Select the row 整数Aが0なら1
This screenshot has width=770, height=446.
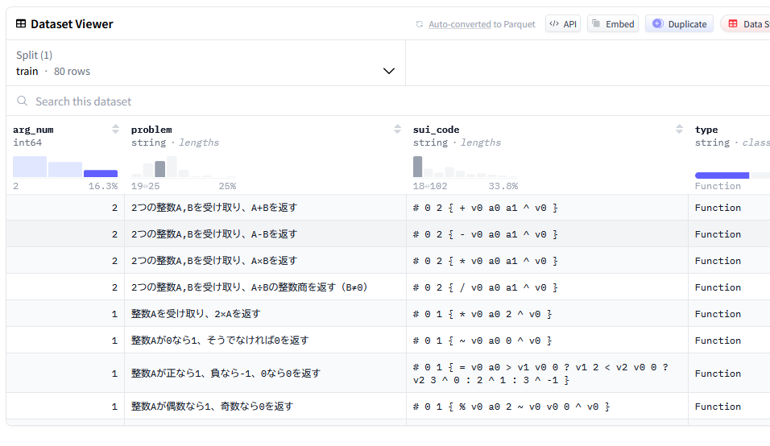point(388,340)
